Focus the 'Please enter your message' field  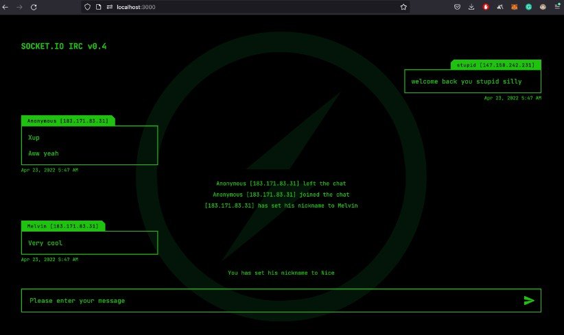281,301
